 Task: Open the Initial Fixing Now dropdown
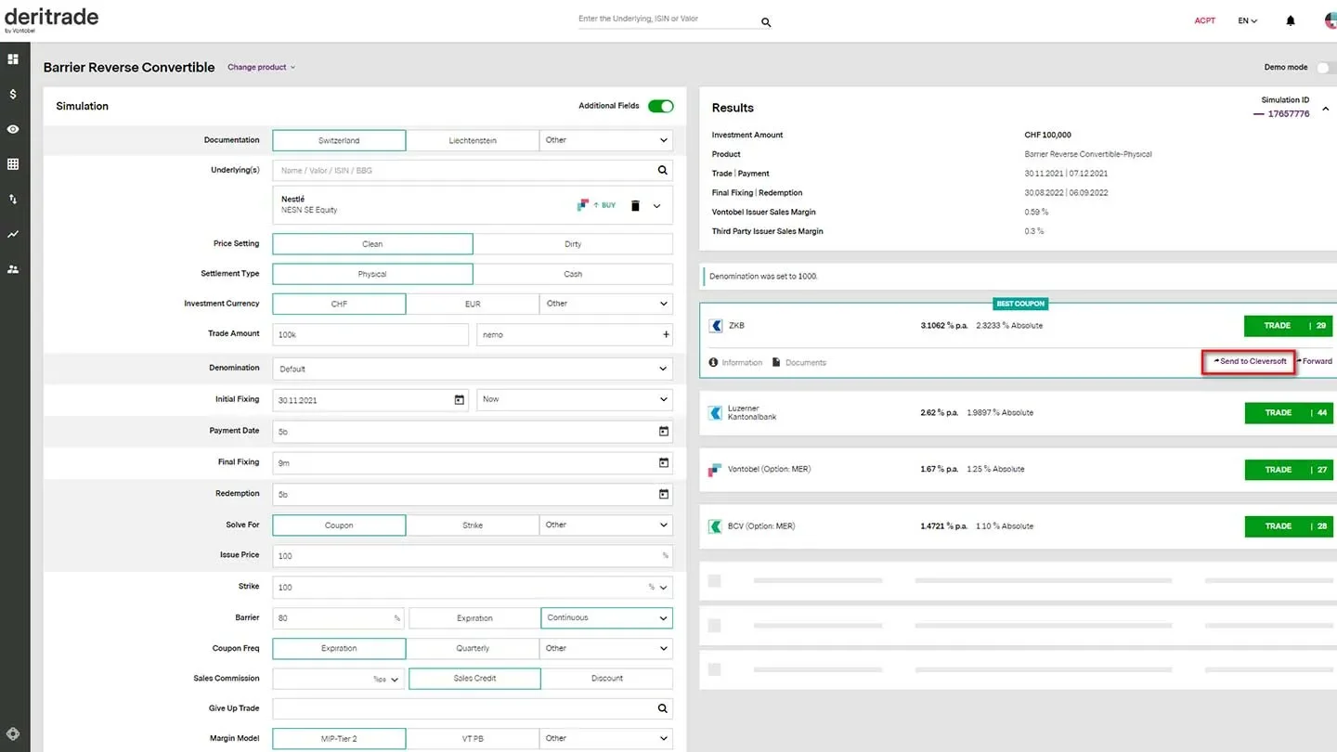[575, 399]
